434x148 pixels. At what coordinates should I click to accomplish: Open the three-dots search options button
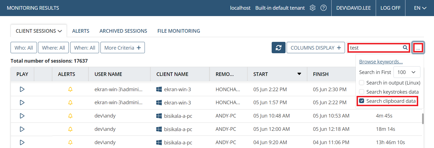[x=418, y=48]
